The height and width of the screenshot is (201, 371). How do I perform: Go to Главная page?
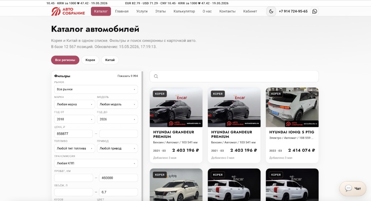[x=122, y=11]
